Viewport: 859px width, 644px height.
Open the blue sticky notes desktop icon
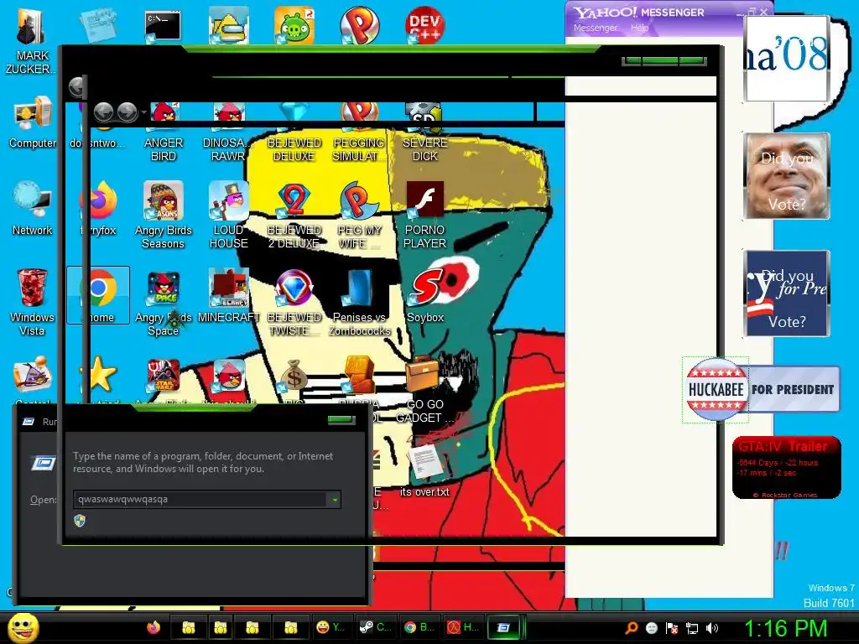[x=97, y=26]
